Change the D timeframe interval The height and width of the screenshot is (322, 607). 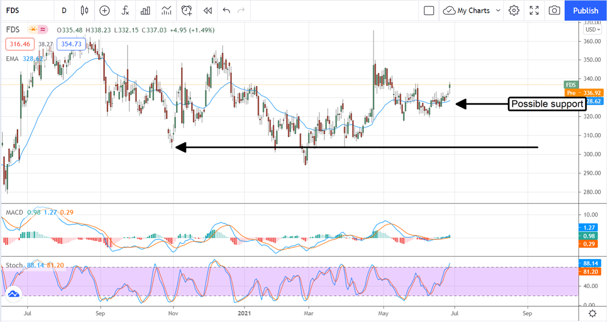coord(64,10)
